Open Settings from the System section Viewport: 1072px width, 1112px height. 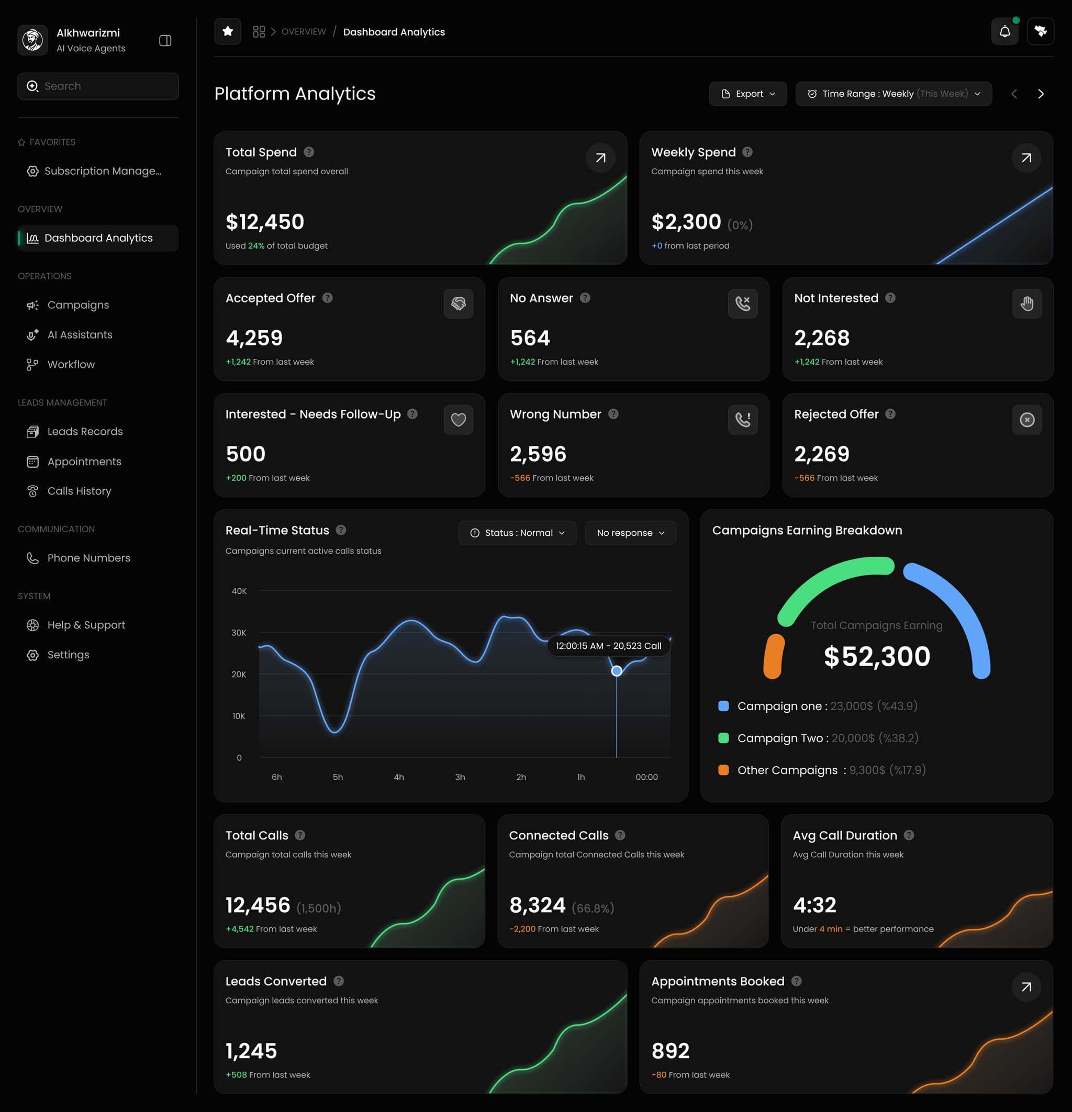(x=68, y=655)
